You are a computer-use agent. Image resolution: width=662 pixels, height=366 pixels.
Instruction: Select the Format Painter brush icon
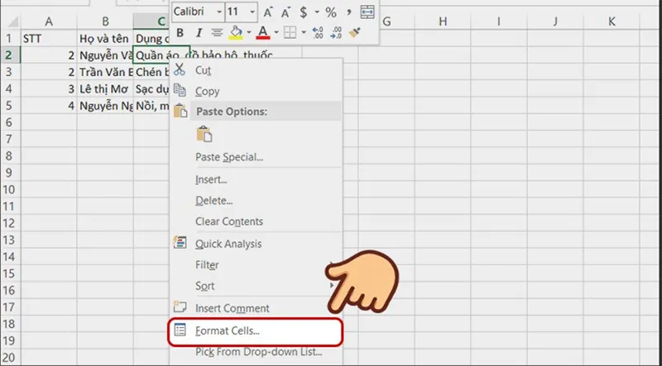355,33
